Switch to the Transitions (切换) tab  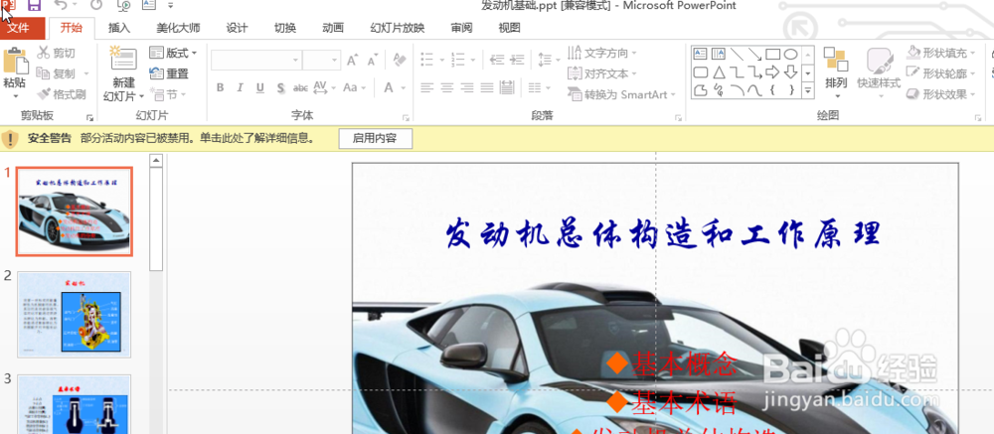tap(284, 28)
